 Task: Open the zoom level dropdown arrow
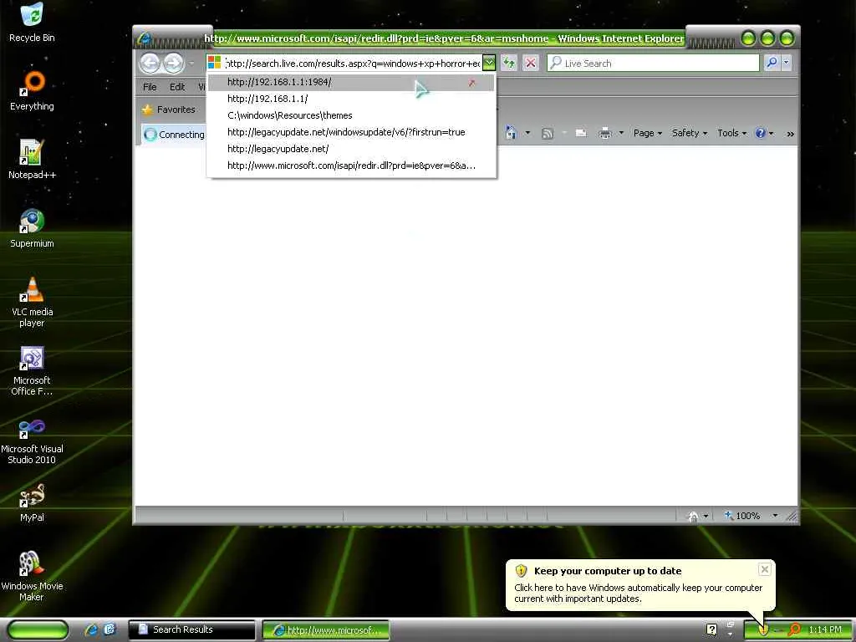tap(775, 515)
